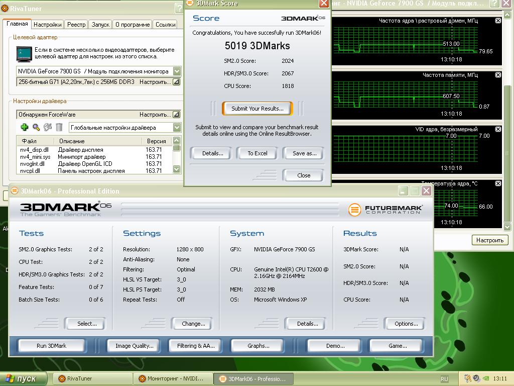Click the trash can delete icon in RivaTuner
514x386 pixels.
(x=59, y=127)
